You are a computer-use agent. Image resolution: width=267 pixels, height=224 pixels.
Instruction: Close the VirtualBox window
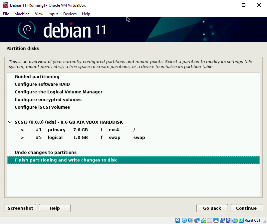pyautogui.click(x=259, y=5)
